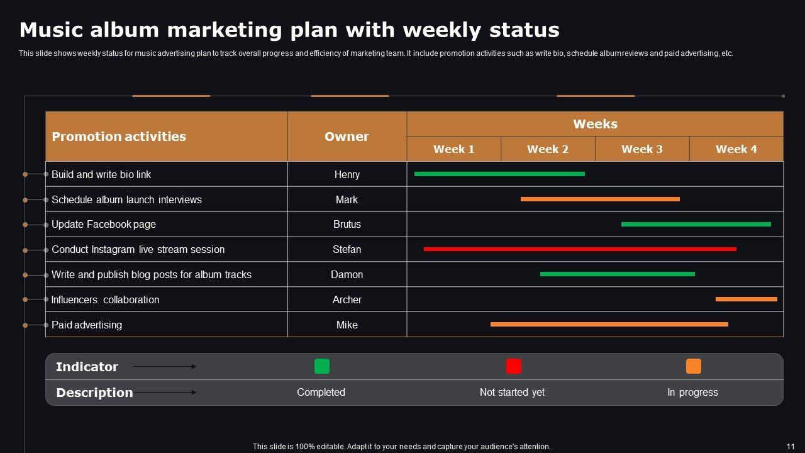Select the Week 1 column header
This screenshot has width=805, height=453.
click(x=453, y=149)
